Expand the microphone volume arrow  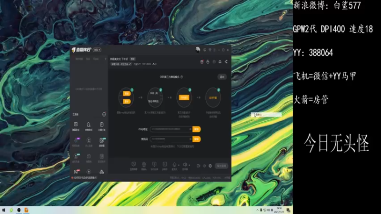(x=179, y=165)
